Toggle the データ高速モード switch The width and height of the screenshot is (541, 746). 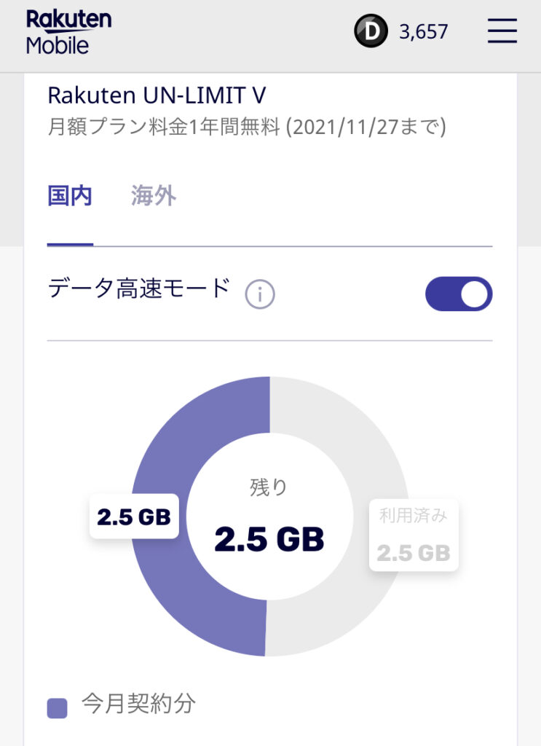459,294
